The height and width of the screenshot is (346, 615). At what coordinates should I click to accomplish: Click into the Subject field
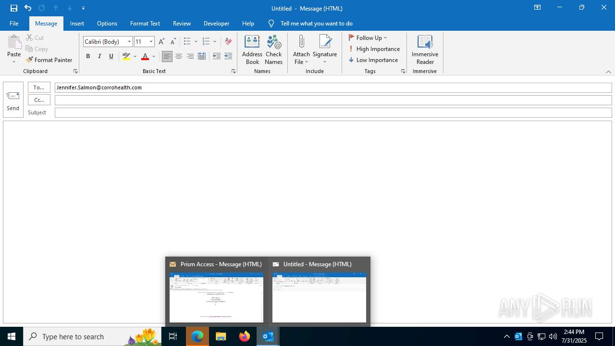pyautogui.click(x=333, y=112)
